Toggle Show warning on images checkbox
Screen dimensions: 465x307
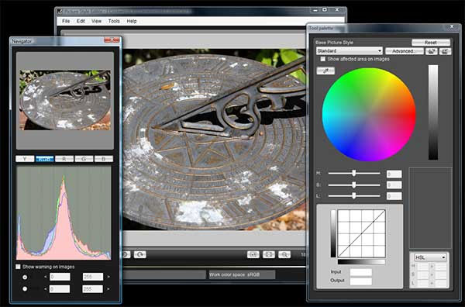18,267
